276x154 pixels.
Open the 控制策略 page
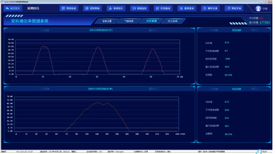[x=92, y=8]
